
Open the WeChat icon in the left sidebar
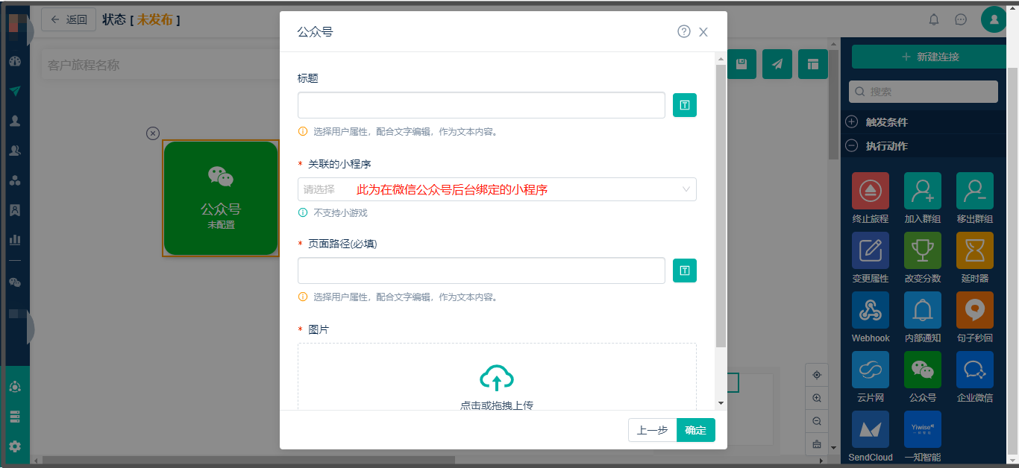click(x=15, y=282)
